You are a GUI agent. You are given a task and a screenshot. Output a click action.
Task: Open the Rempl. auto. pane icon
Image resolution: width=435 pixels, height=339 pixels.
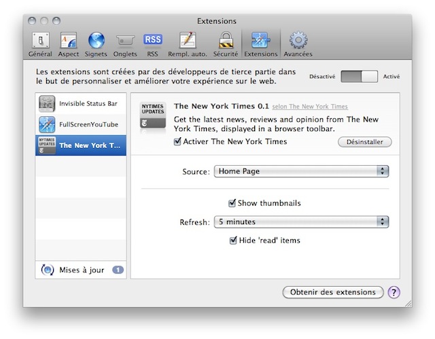[188, 41]
